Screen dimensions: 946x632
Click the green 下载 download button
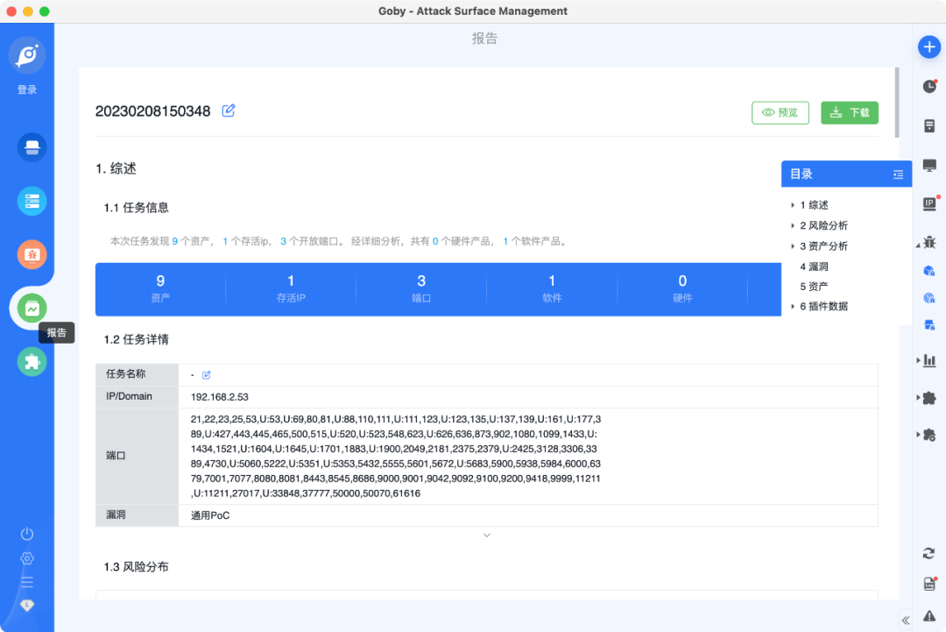[850, 113]
